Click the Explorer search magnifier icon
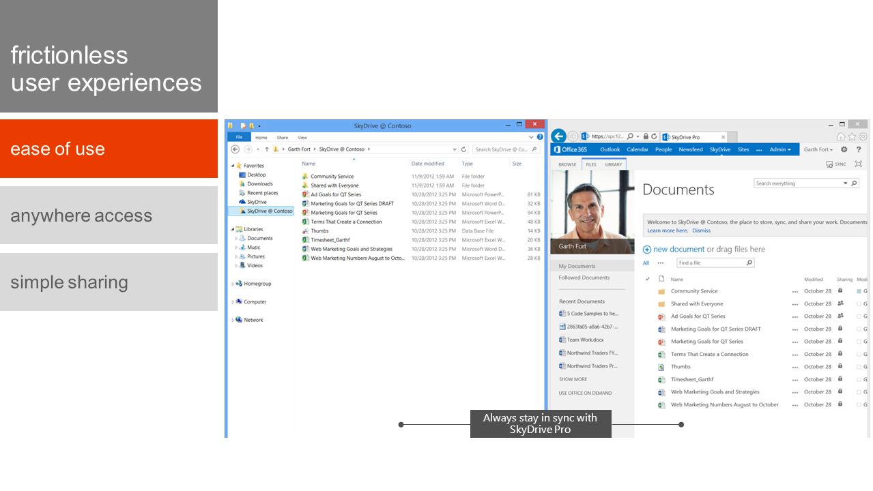Image resolution: width=873 pixels, height=491 pixels. click(x=534, y=149)
